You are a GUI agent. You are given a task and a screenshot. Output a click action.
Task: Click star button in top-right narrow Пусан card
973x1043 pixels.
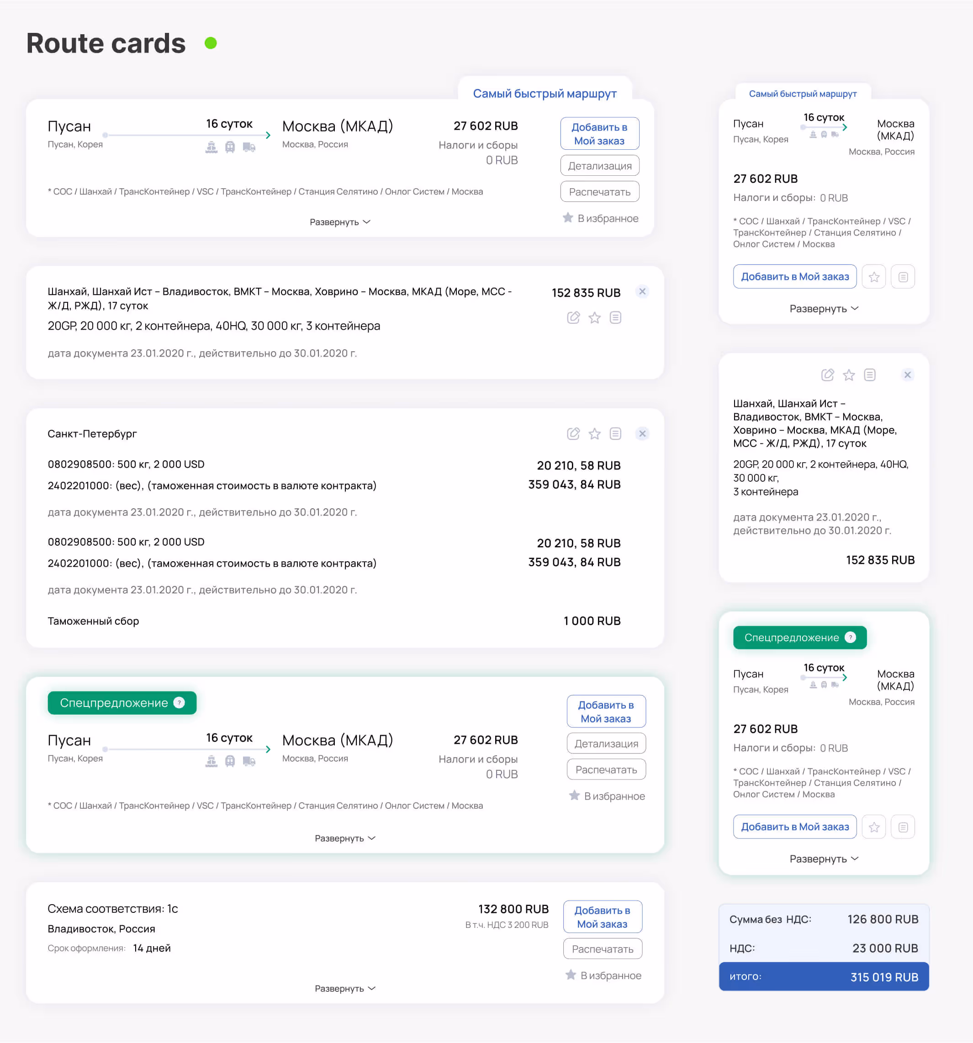(x=873, y=276)
